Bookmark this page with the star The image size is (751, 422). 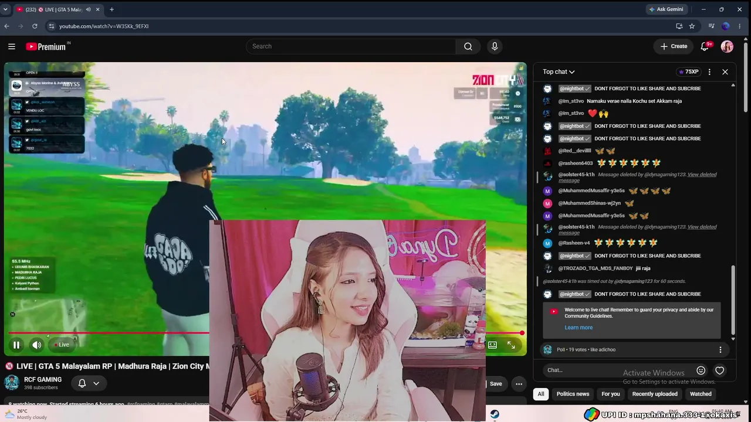692,26
